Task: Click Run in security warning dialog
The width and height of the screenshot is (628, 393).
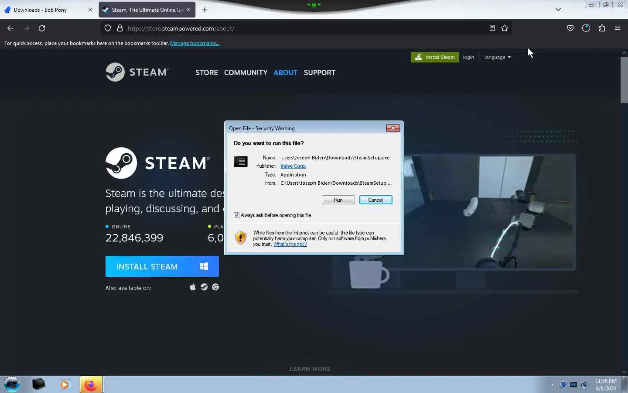Action: pos(338,200)
